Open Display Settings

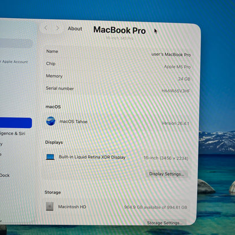pos(167,174)
